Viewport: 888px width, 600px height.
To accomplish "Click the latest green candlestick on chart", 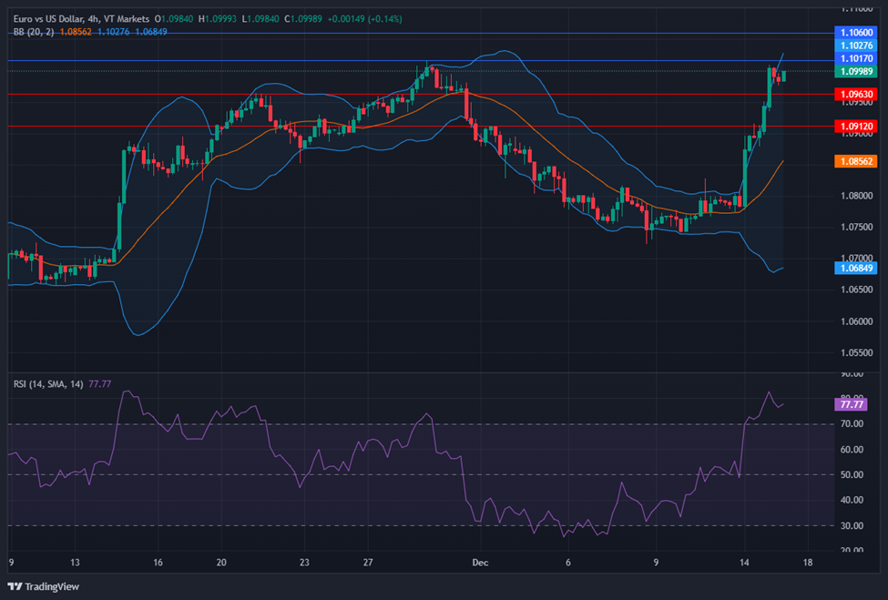I will click(783, 76).
